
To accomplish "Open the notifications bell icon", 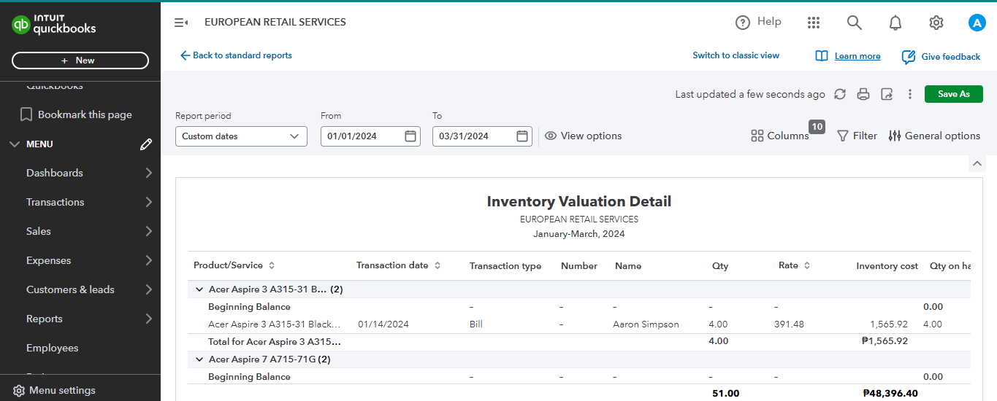I will point(895,23).
